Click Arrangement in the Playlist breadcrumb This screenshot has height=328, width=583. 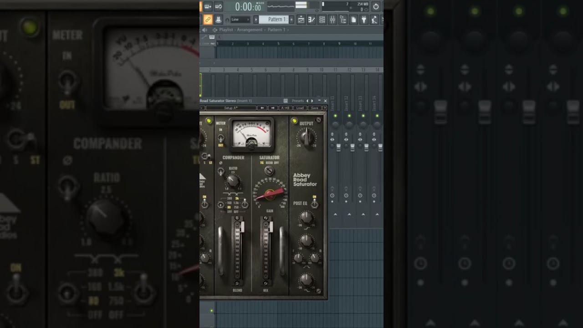[x=250, y=30]
